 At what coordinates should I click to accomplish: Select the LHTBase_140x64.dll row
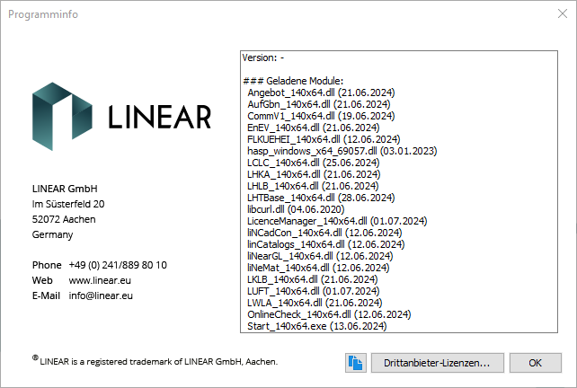321,198
